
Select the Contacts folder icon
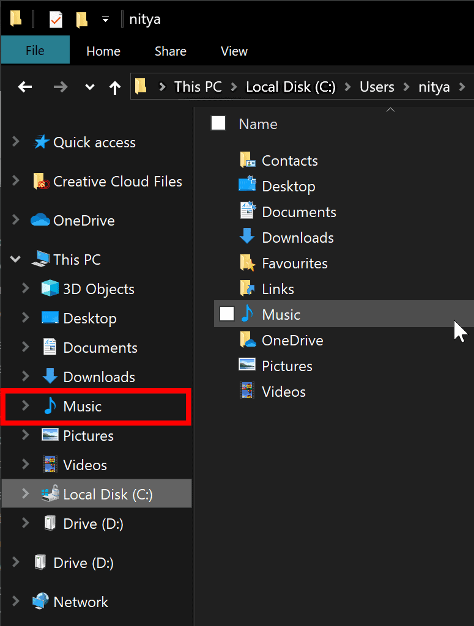pyautogui.click(x=248, y=160)
